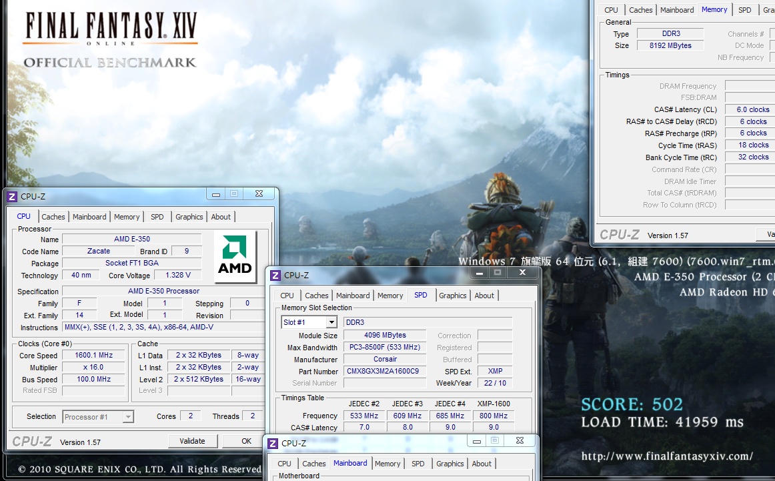Select SPD tab in the Processor CPU-Z window
The width and height of the screenshot is (775, 481).
pos(157,217)
